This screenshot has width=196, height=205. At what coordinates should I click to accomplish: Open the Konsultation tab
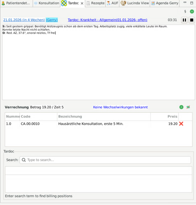47,3
